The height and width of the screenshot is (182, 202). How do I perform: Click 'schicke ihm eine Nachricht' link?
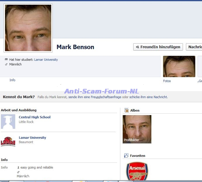click(148, 97)
